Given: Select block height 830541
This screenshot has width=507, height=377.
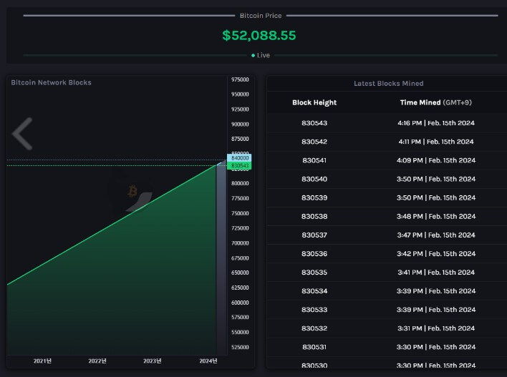Looking at the screenshot, I should [314, 160].
